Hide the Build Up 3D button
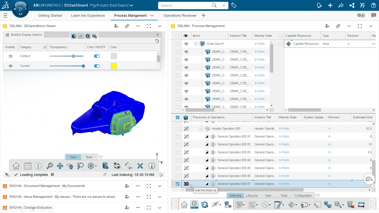The height and width of the screenshot is (213, 379). tap(186, 184)
